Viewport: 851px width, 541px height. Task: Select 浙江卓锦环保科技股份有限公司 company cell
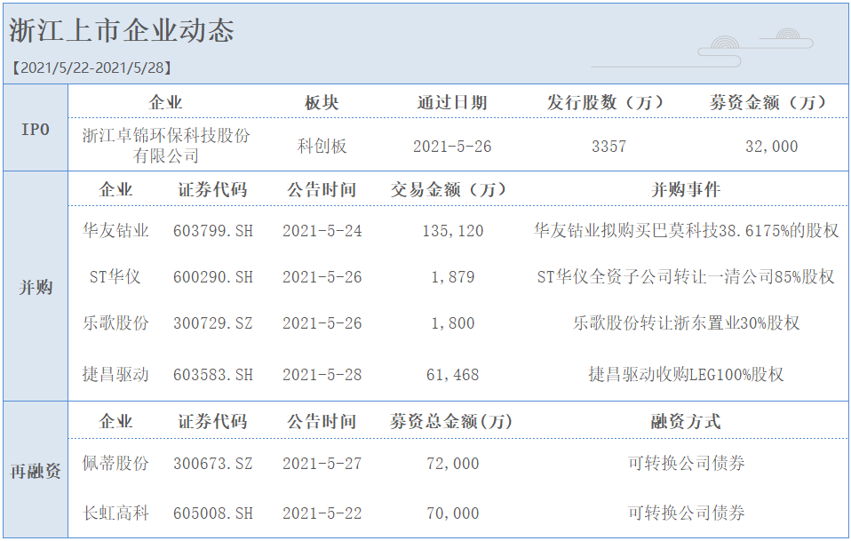point(166,146)
